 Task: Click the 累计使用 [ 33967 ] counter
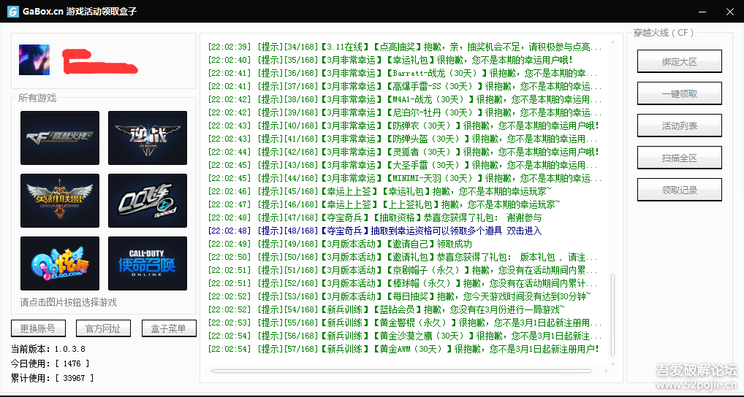(x=53, y=378)
